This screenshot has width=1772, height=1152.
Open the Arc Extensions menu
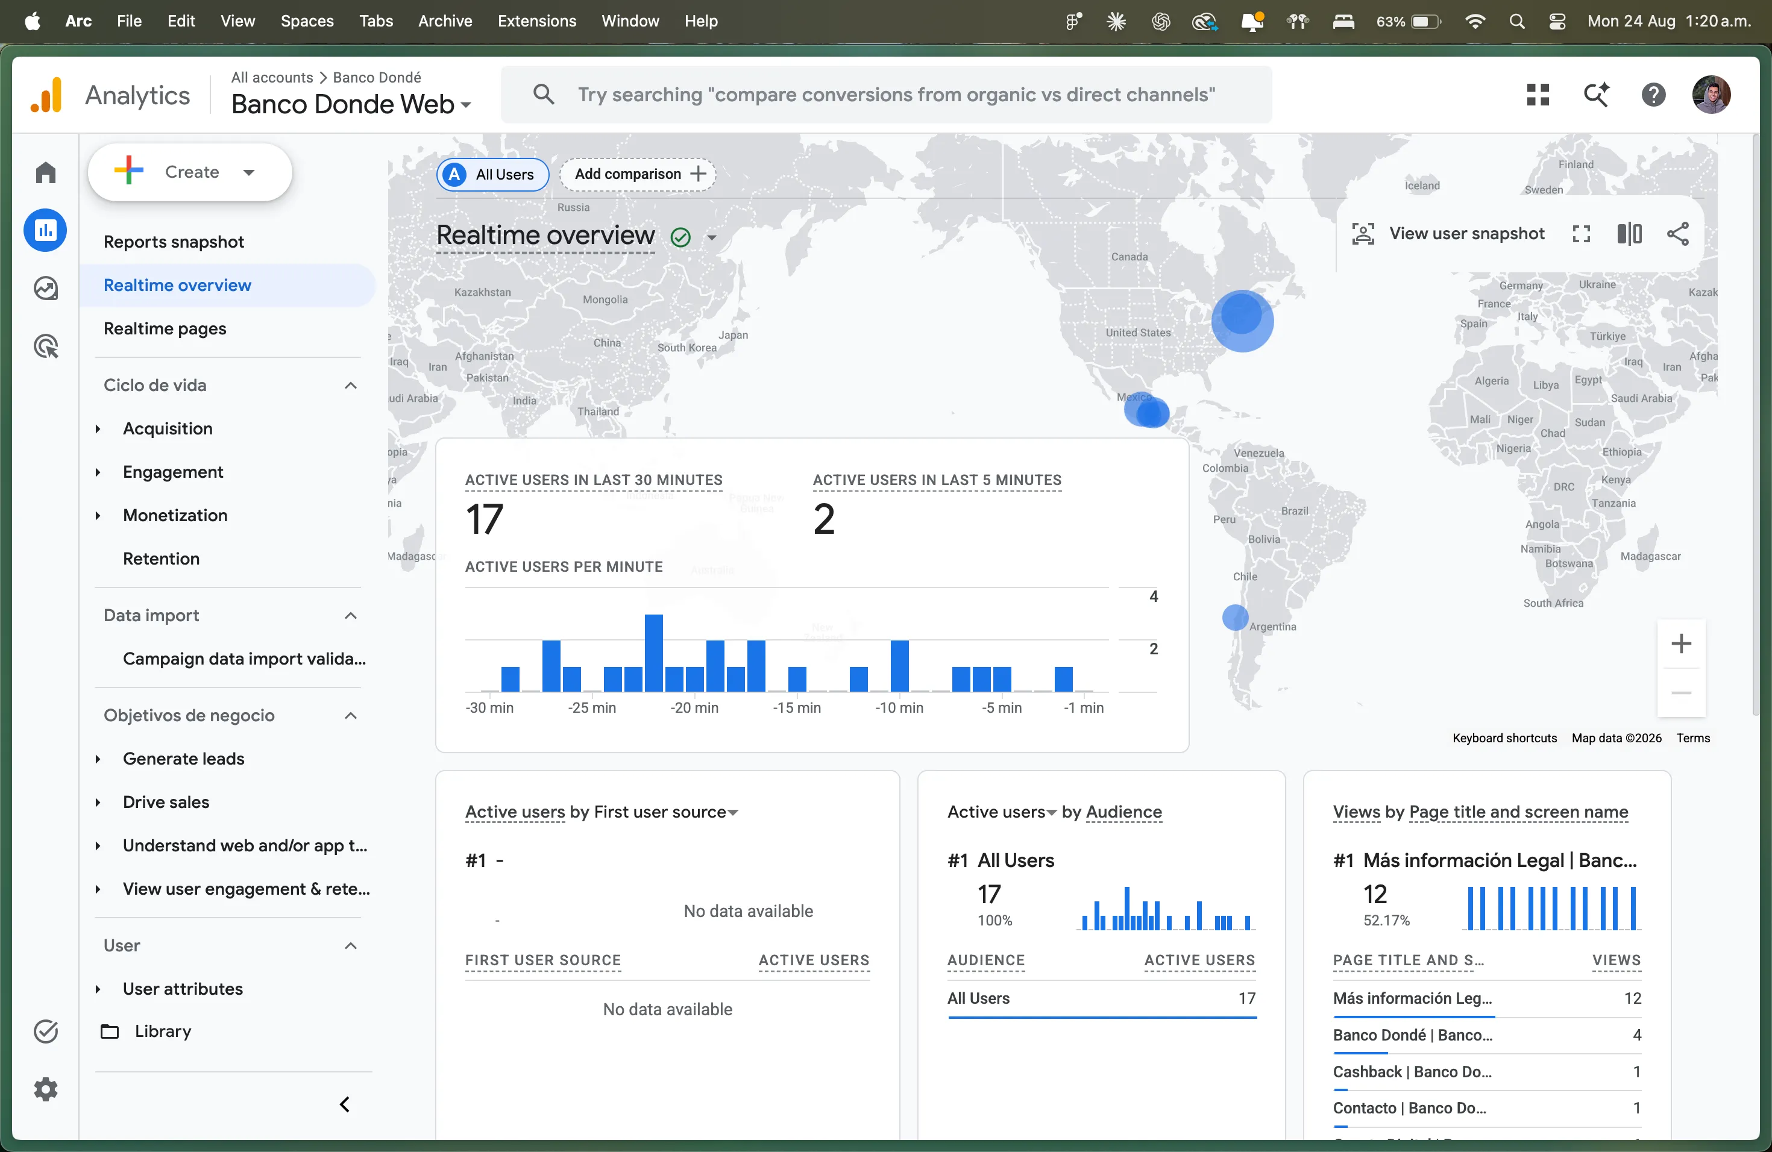tap(536, 21)
